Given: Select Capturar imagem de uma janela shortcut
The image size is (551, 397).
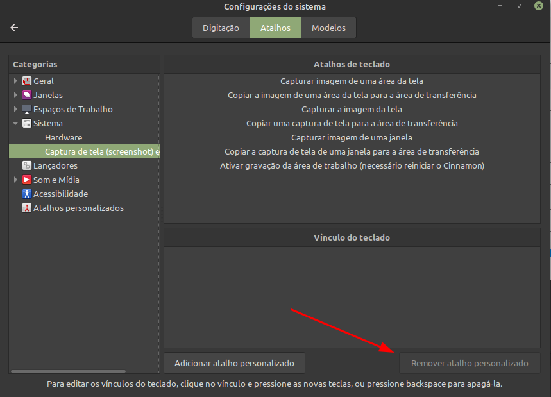Looking at the screenshot, I should tap(352, 137).
